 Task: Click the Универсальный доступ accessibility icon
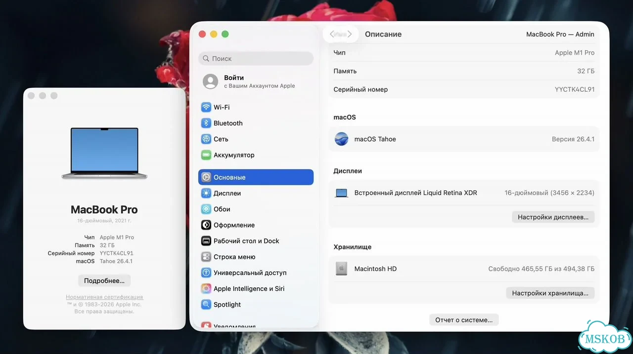[206, 273]
